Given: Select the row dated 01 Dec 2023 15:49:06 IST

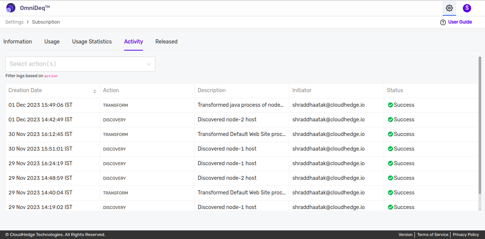Looking at the screenshot, I should 242,105.
